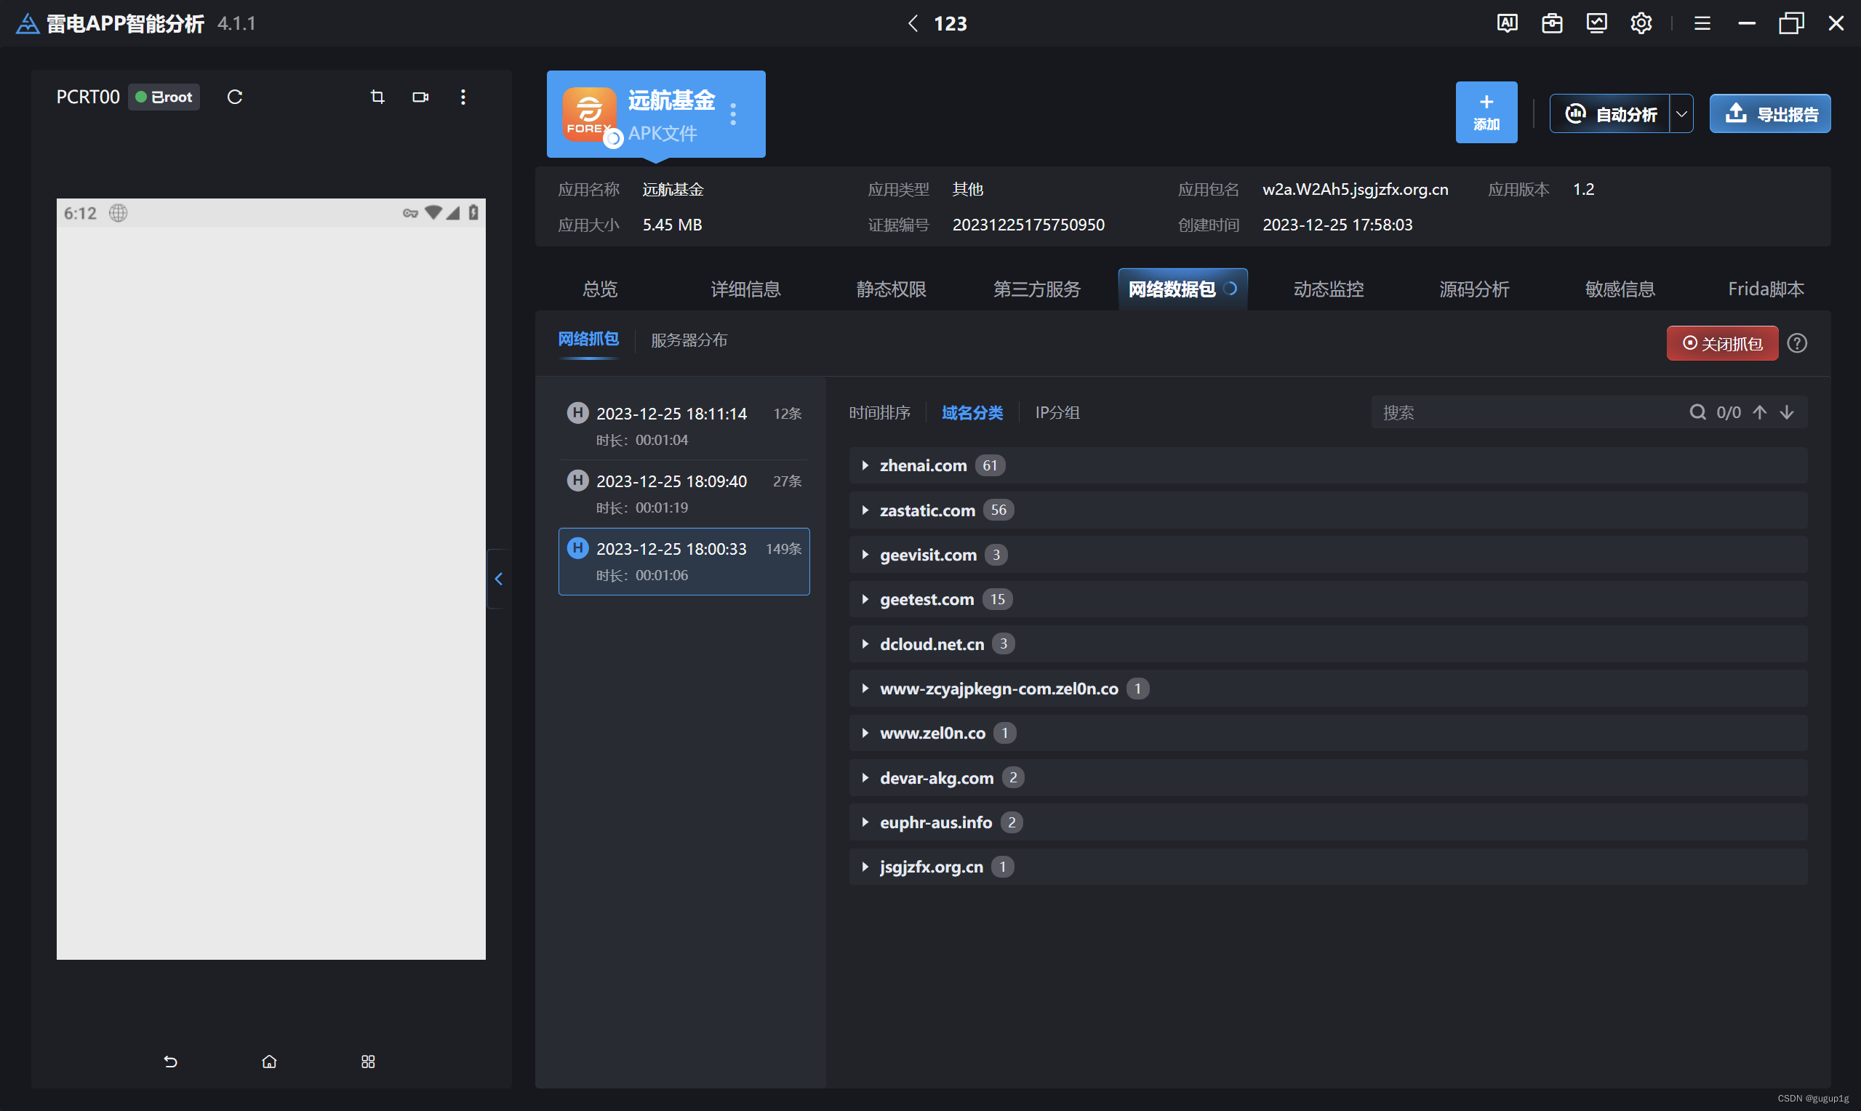
Task: Go to previous search result arrow
Action: pyautogui.click(x=1760, y=412)
